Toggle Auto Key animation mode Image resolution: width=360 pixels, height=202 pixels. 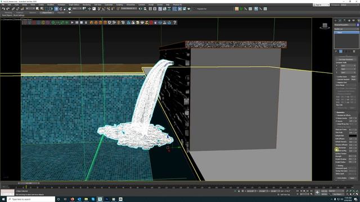(324, 191)
